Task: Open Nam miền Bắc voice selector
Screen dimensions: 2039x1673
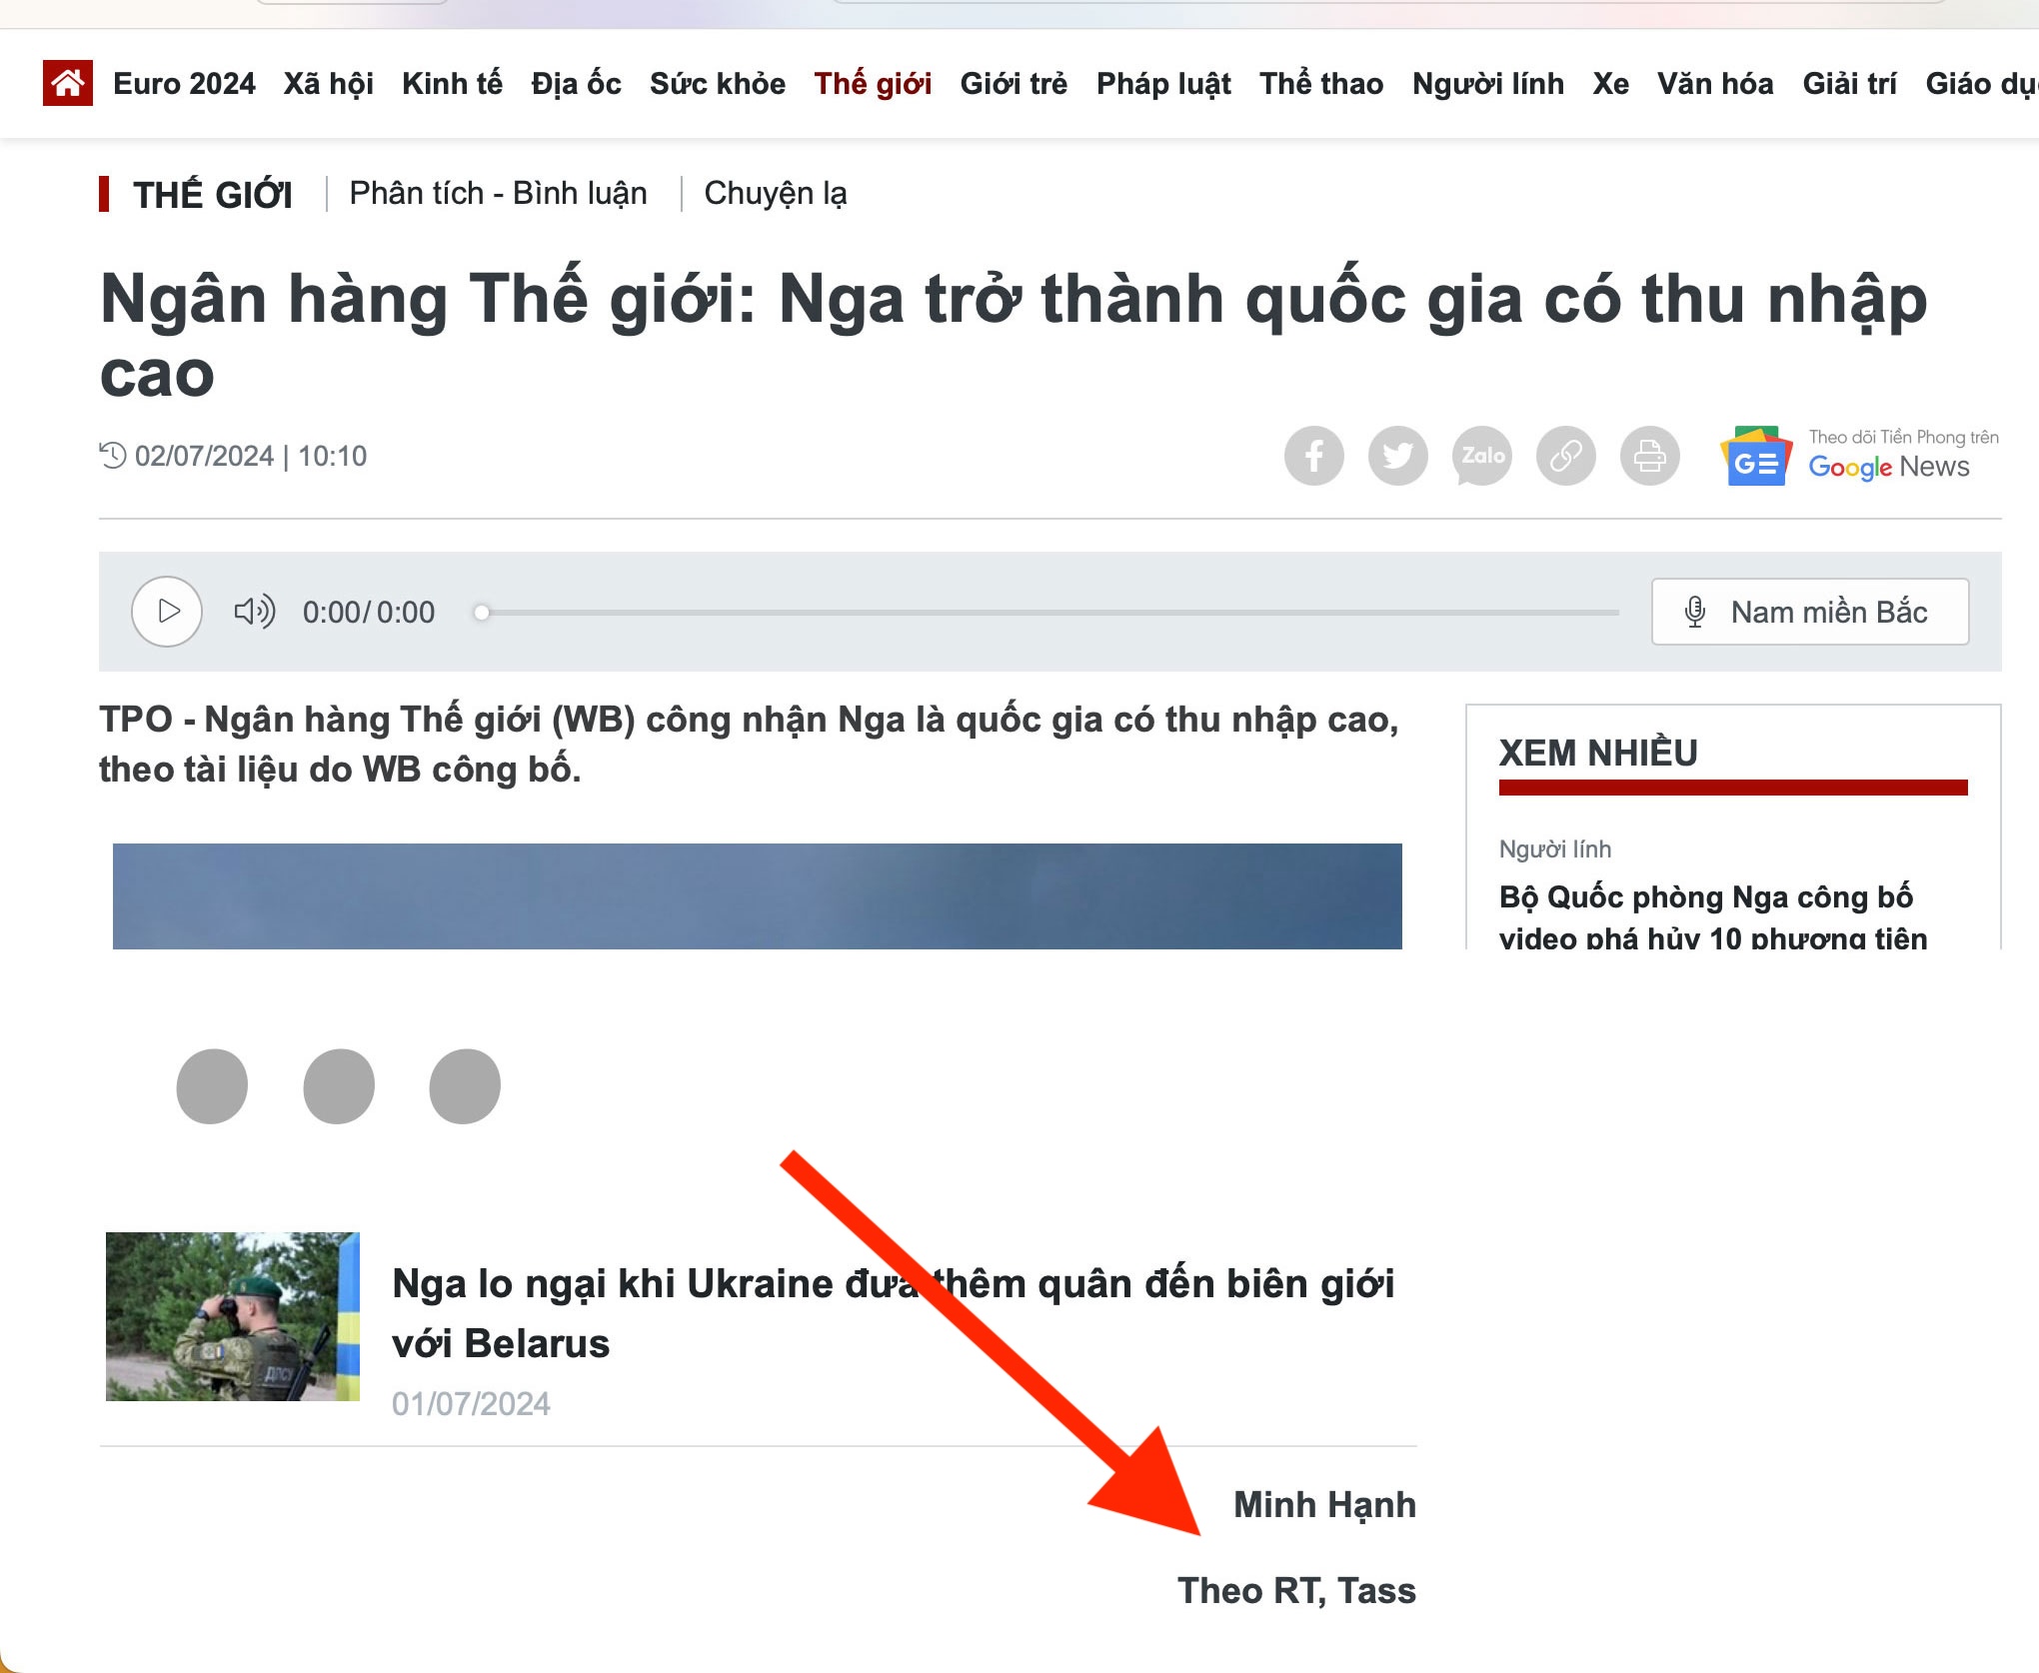Action: pyautogui.click(x=1809, y=612)
